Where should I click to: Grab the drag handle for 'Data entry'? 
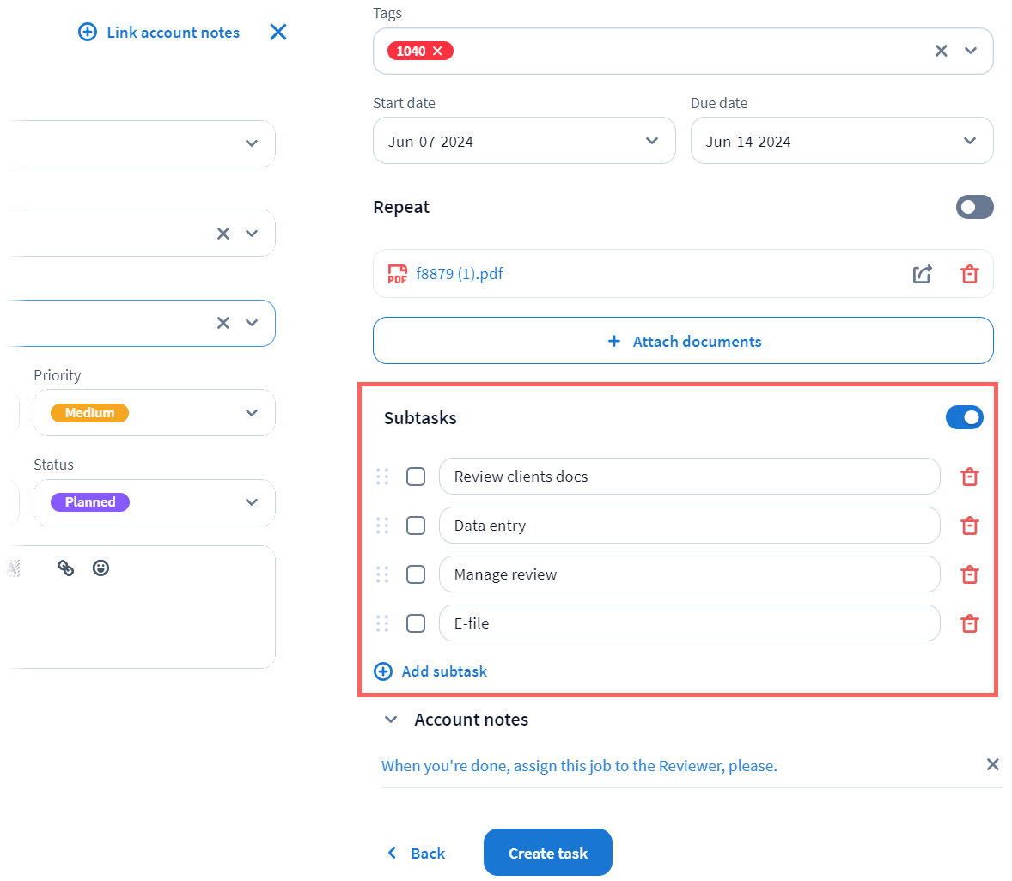382,526
